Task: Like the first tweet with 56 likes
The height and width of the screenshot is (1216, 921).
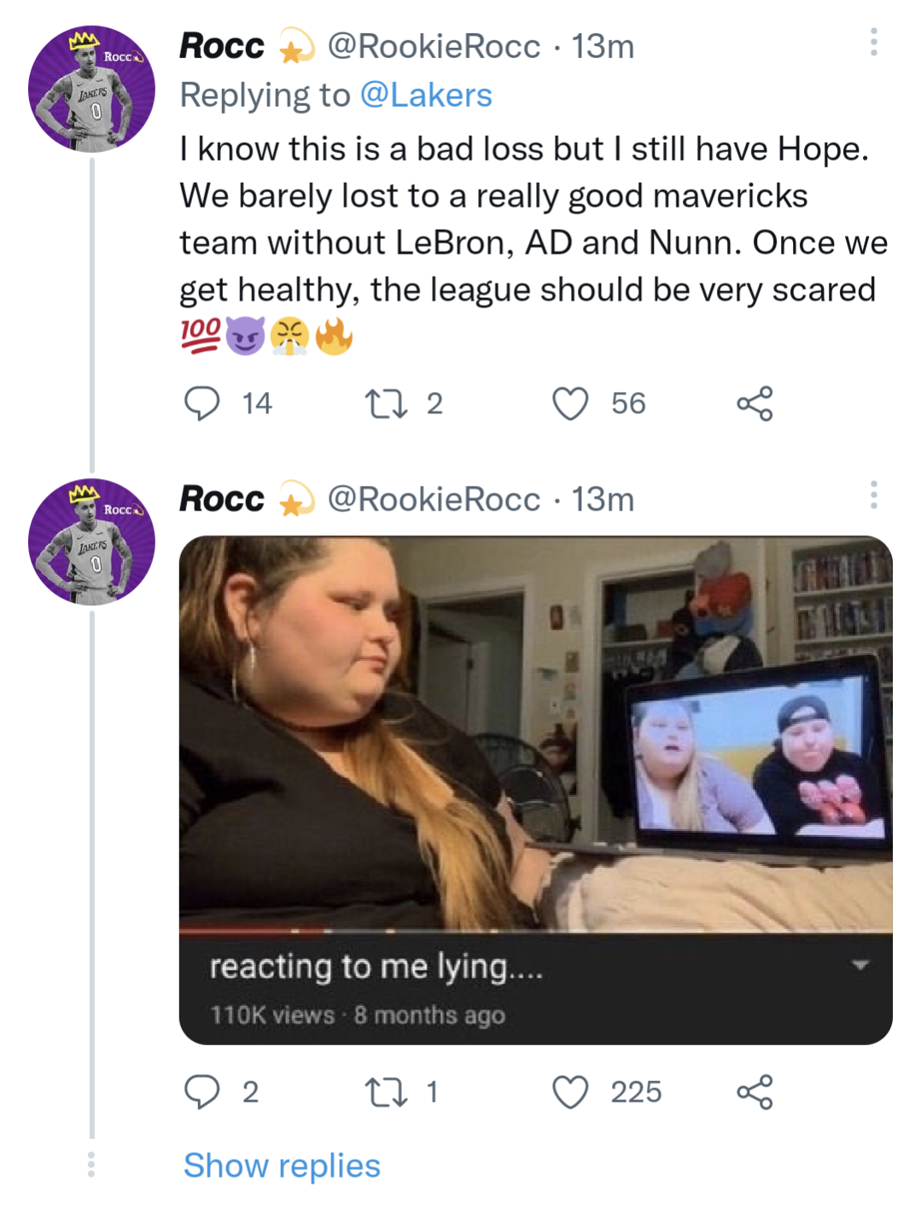Action: 570,404
